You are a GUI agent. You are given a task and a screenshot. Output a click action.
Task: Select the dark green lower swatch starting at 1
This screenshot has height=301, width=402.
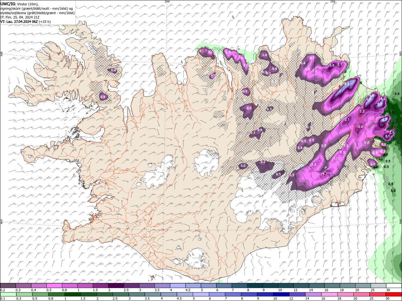click(72, 294)
